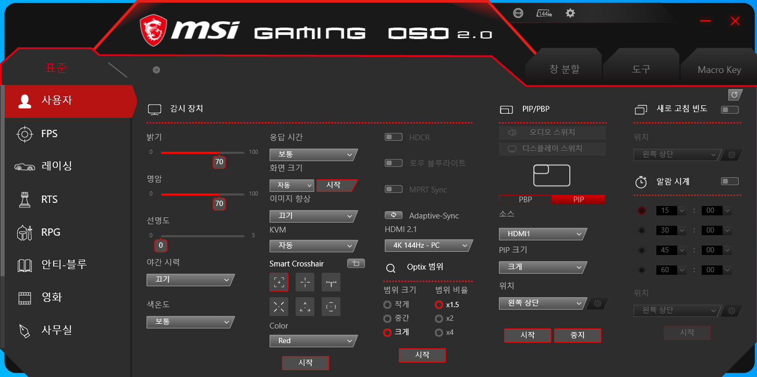Screen dimensions: 757x377
Task: Choose the triangle Smart Crosshair style
Action: [x=305, y=307]
